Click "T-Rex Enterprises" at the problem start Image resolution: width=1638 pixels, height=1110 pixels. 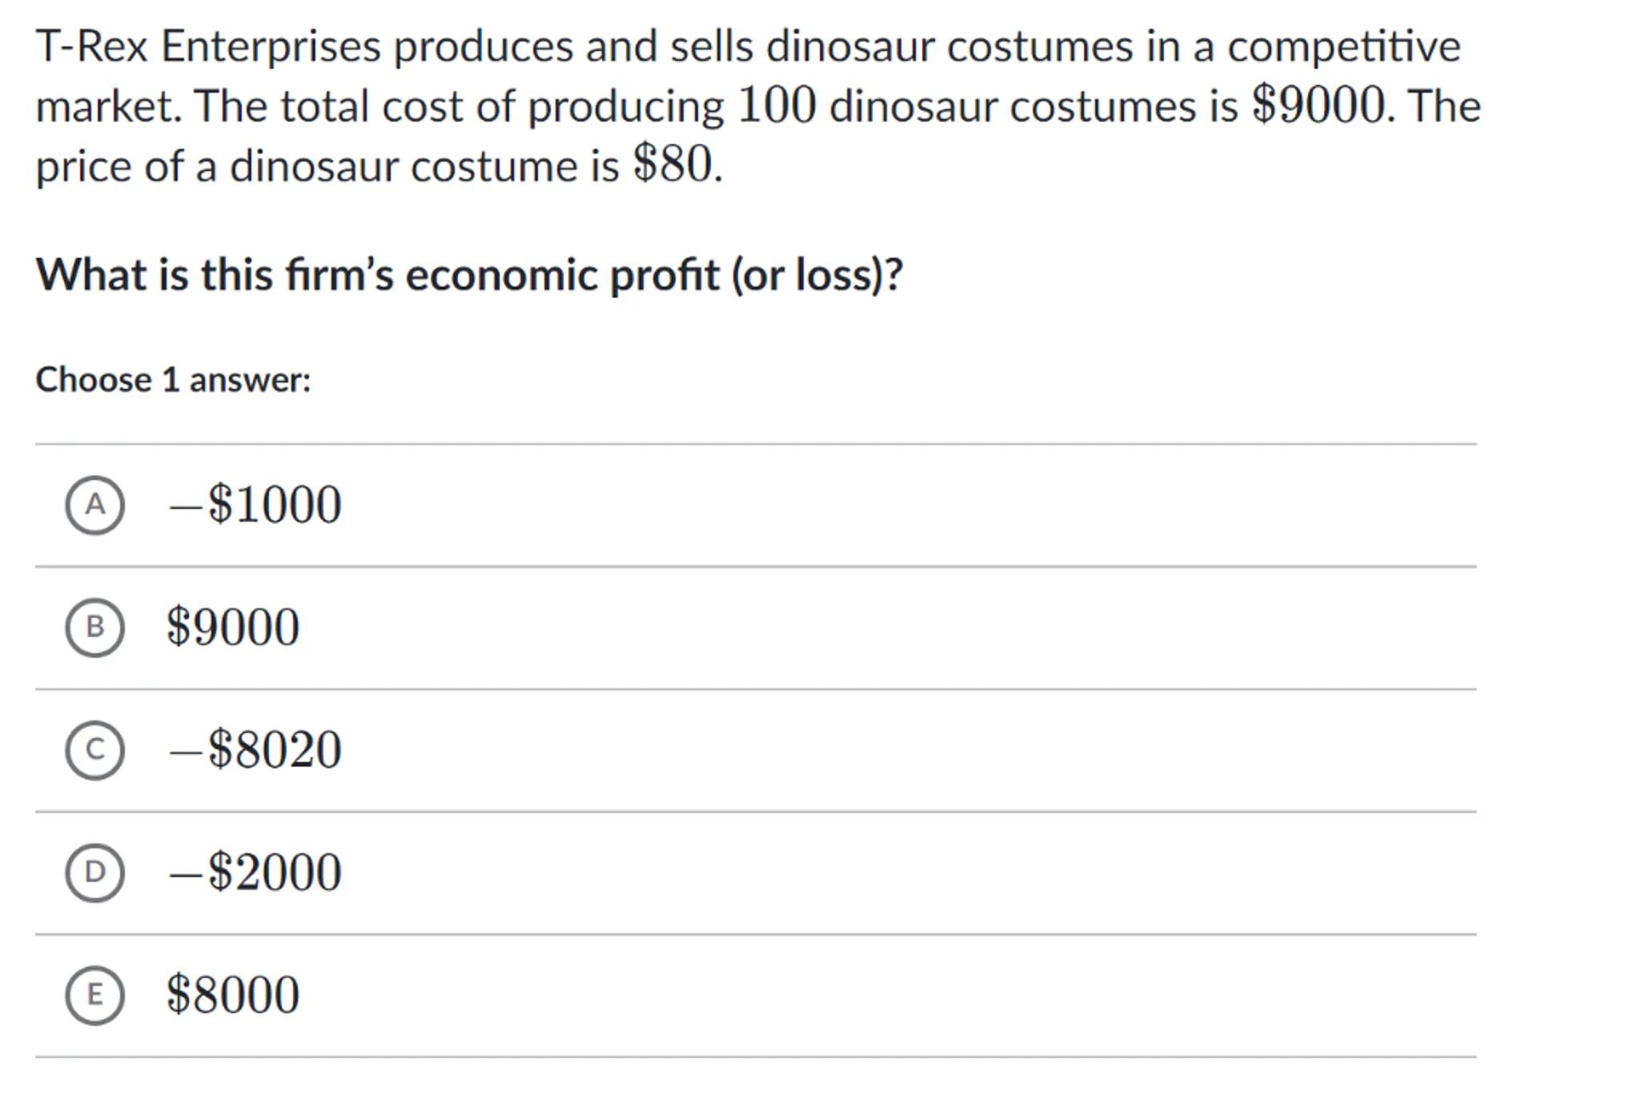tap(208, 46)
